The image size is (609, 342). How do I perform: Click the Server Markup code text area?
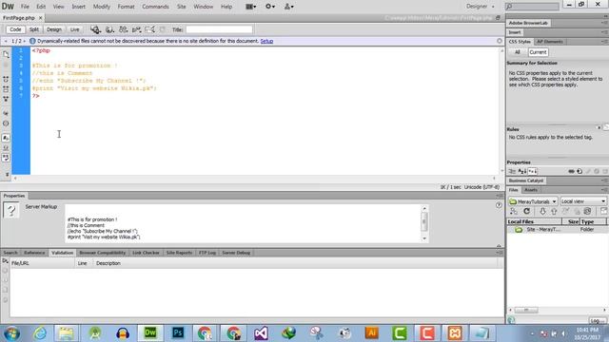[244, 224]
